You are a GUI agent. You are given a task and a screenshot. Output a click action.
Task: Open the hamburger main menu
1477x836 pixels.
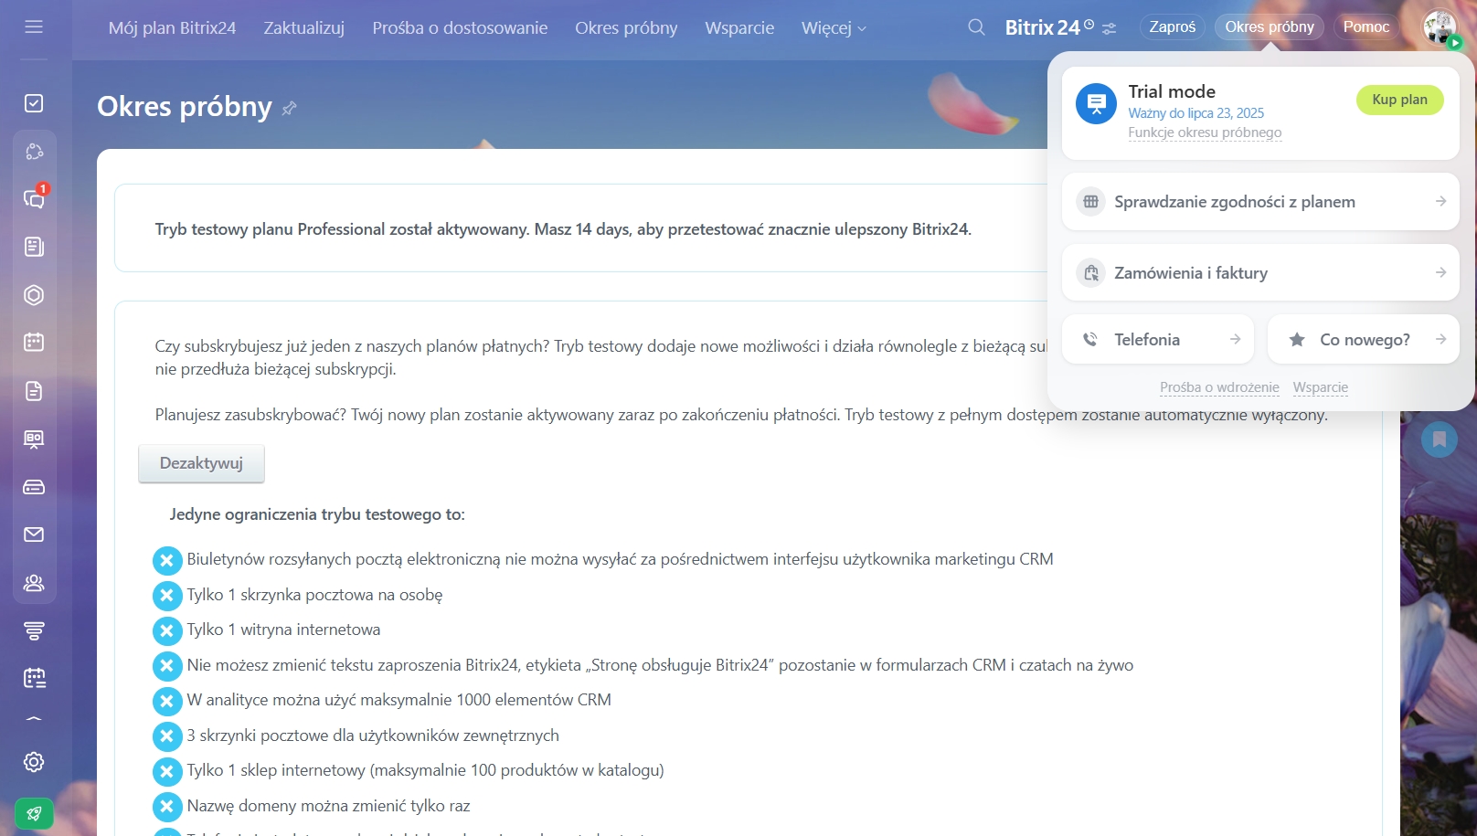coord(34,26)
